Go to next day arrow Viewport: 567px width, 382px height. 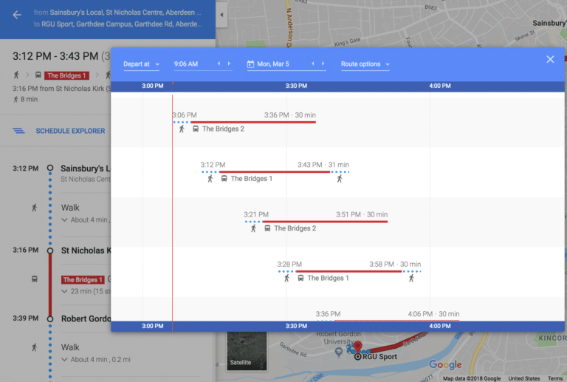point(323,64)
